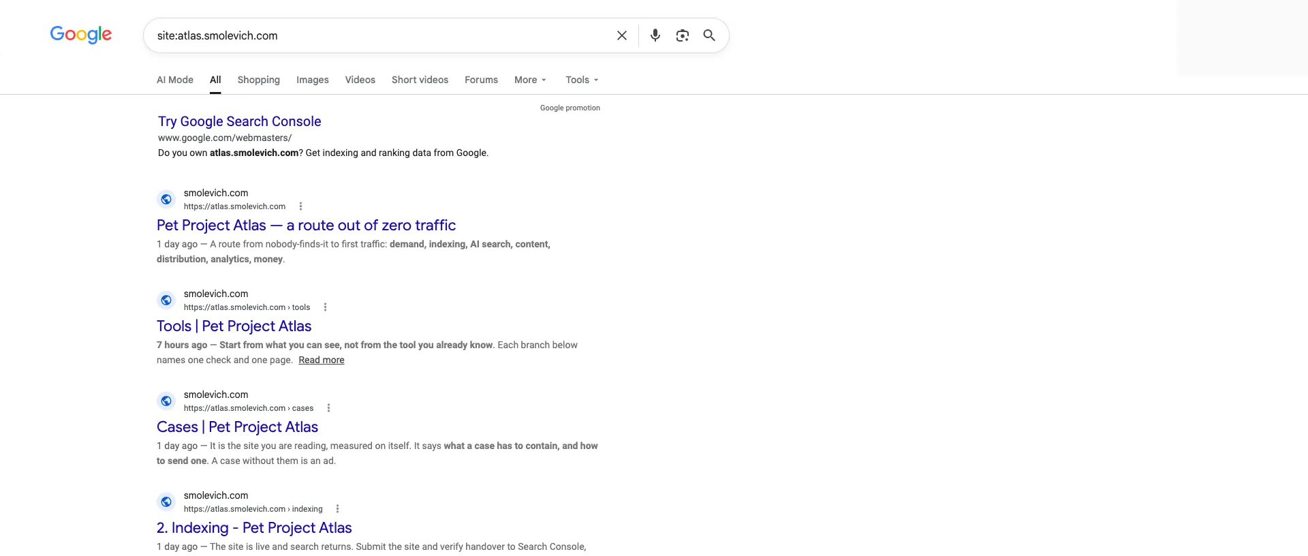Clear the search query with X icon
Viewport: 1308px width, 556px height.
[x=621, y=35]
